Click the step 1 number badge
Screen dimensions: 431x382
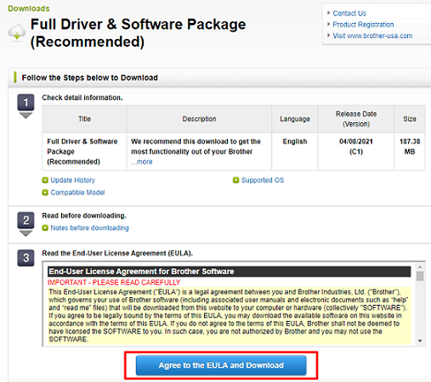[26, 103]
